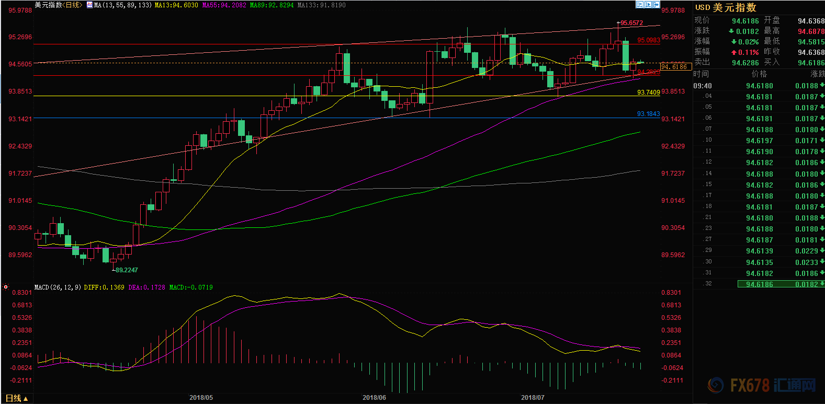Click the 2018/06 date label on time axis
Viewport: 825px width, 404px height.
coord(374,397)
